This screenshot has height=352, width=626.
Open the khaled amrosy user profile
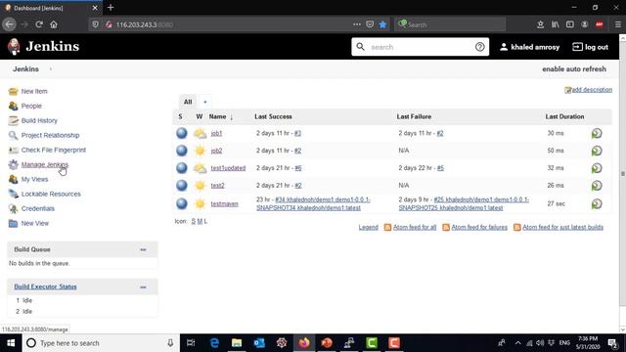(x=530, y=47)
